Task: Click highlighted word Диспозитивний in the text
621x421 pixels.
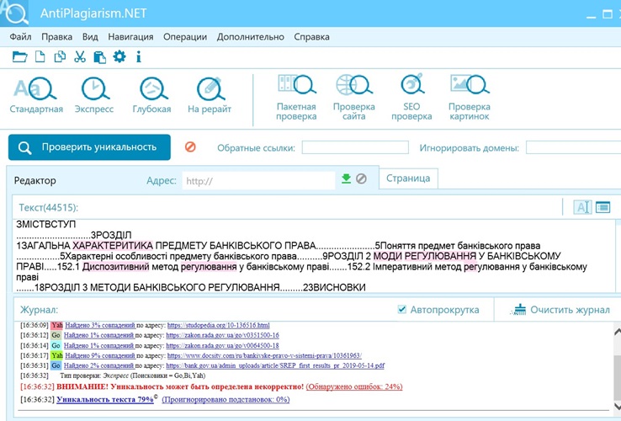Action: point(115,267)
